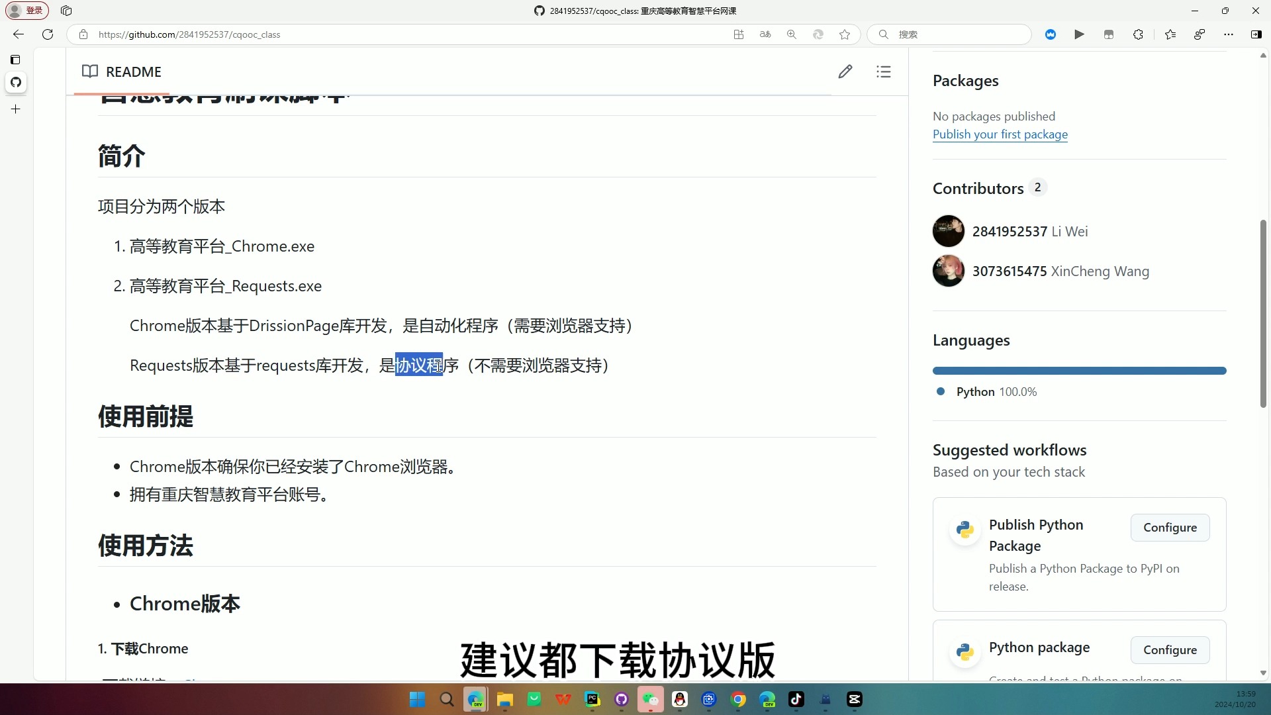Viewport: 1271px width, 715px height.
Task: Open the extensions puzzle-piece menu
Action: [x=1138, y=34]
